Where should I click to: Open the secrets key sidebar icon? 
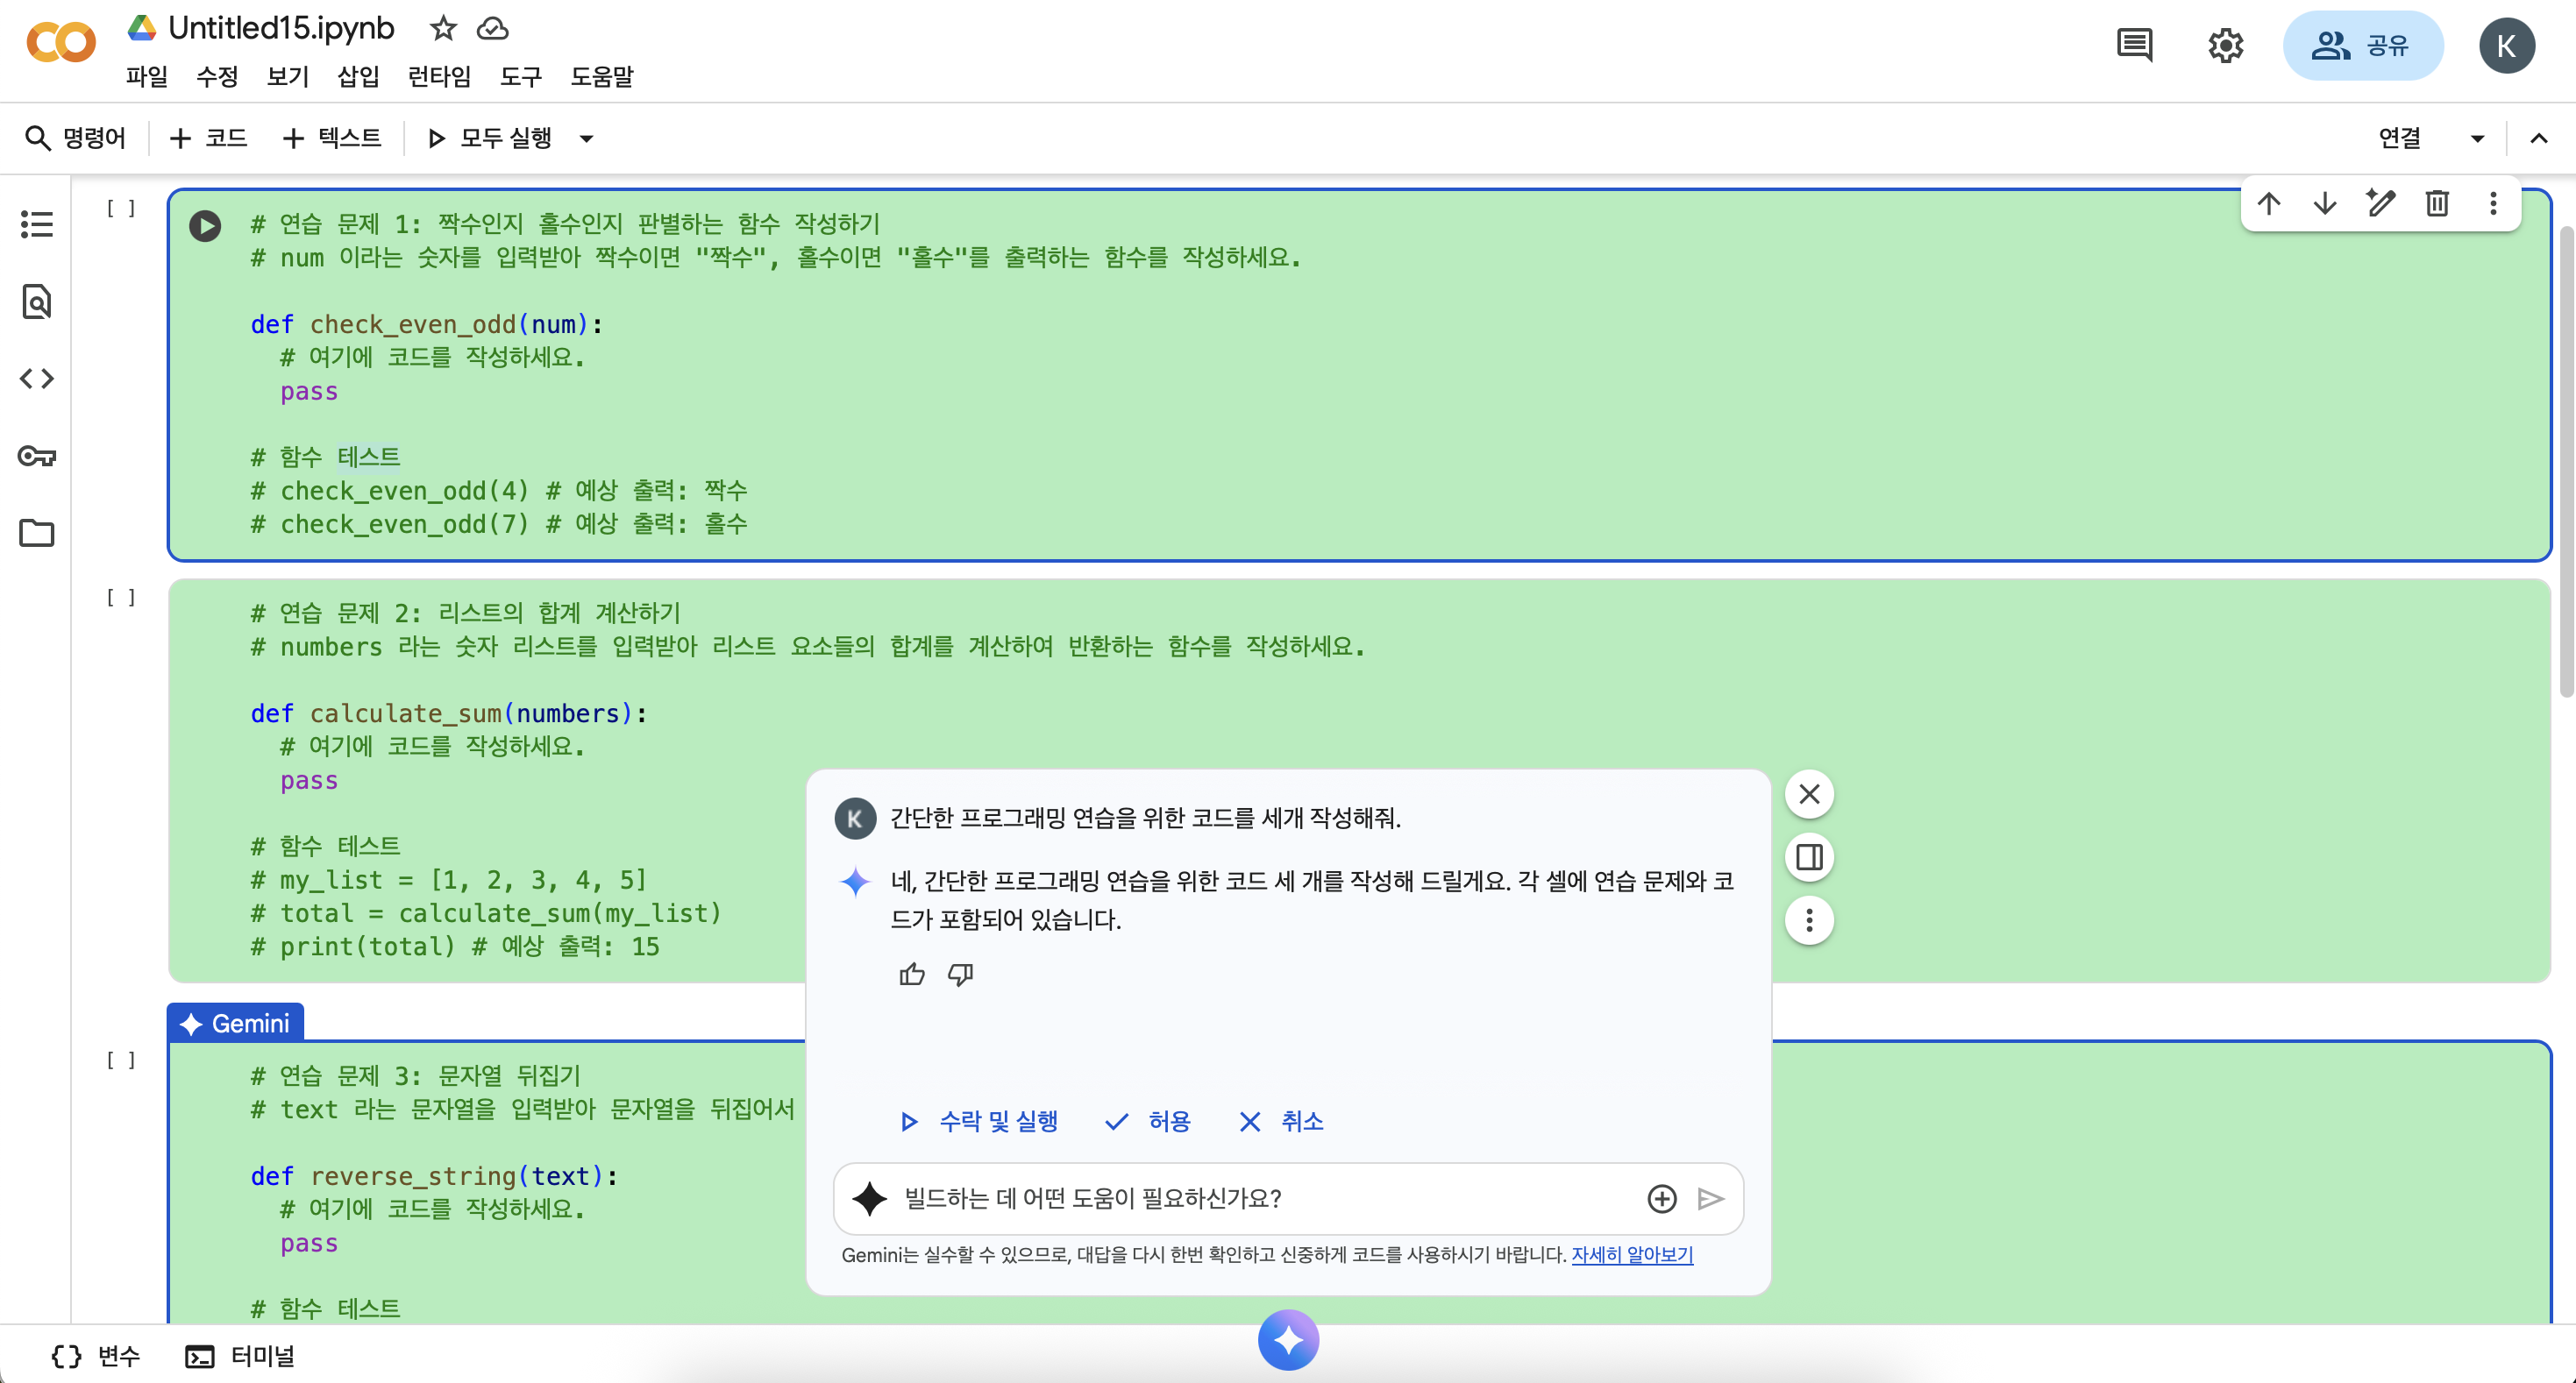(x=37, y=456)
